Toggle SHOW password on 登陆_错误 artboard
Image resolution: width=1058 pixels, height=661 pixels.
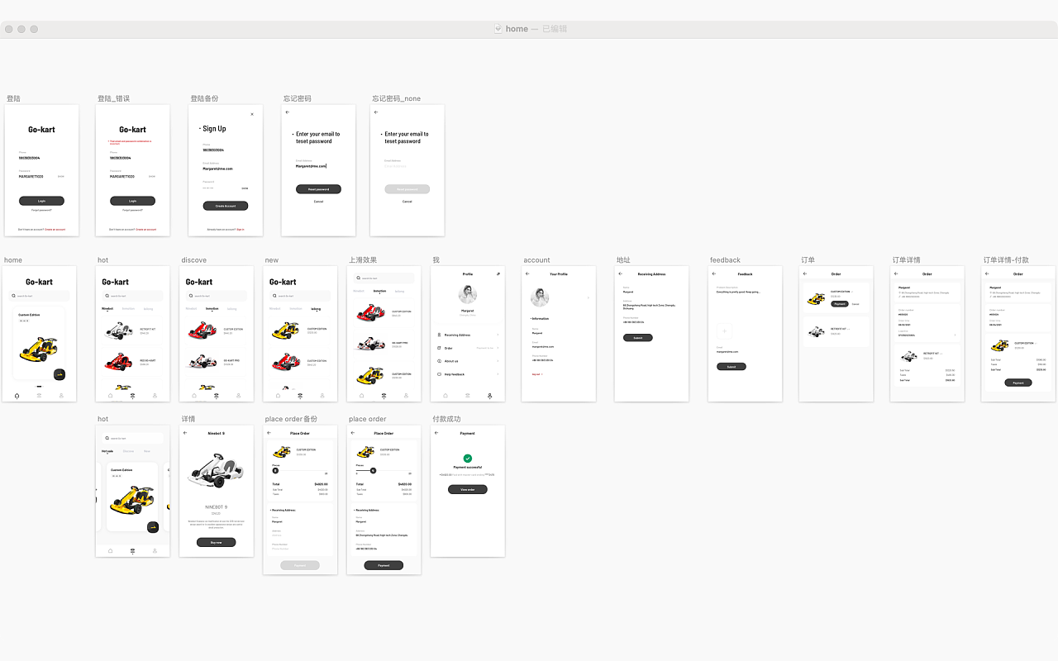pos(151,176)
